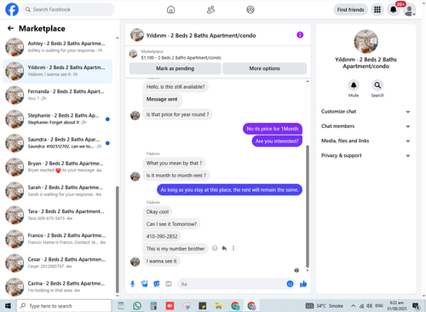Open the Home feed icon

[x=170, y=9]
